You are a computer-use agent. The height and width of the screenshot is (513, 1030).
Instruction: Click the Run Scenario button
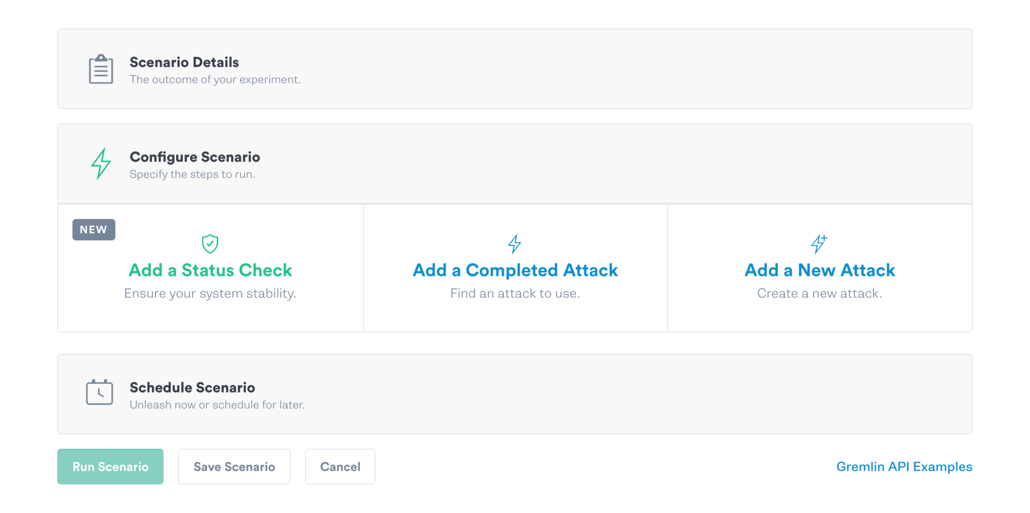[x=110, y=466]
